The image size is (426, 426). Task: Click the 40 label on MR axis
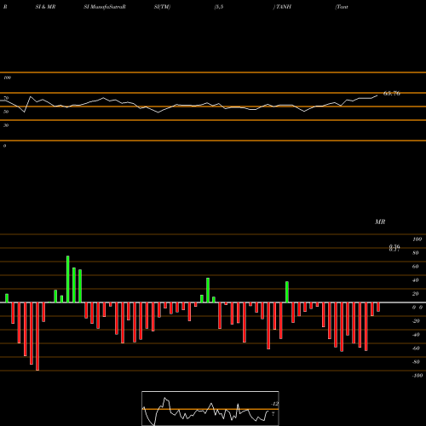[x=416, y=280]
